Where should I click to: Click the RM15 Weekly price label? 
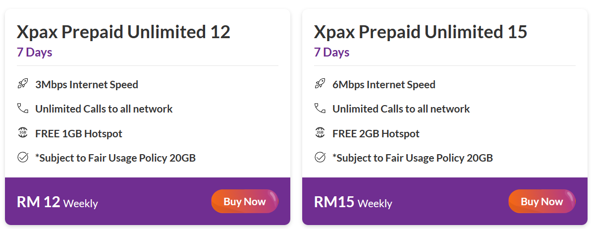(353, 202)
